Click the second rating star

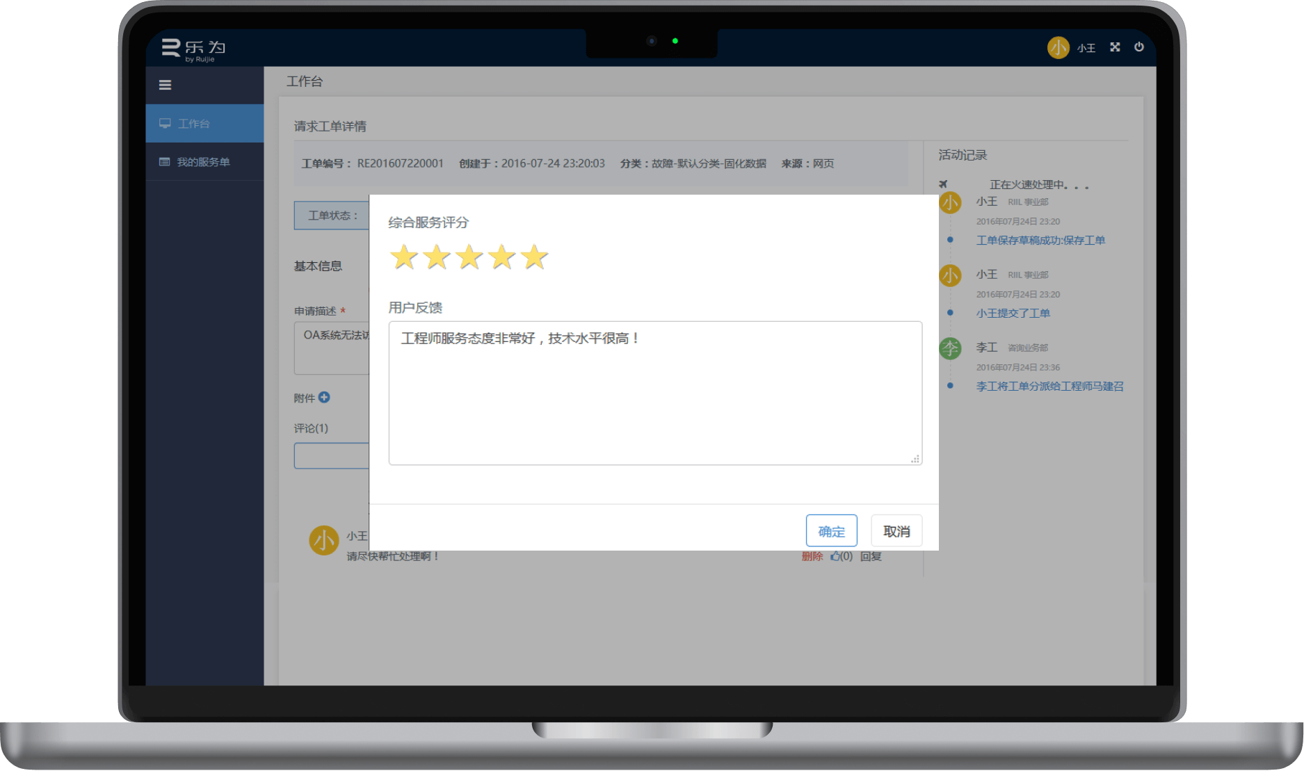point(437,257)
